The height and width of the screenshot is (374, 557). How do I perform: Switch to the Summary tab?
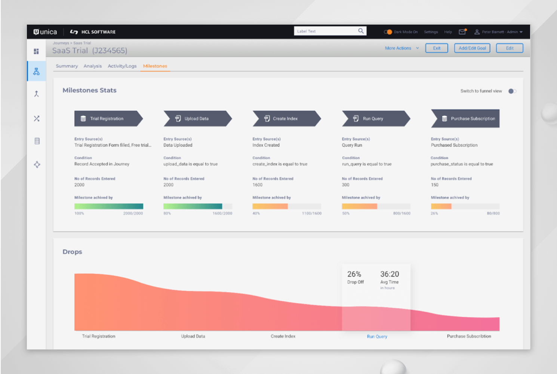67,66
